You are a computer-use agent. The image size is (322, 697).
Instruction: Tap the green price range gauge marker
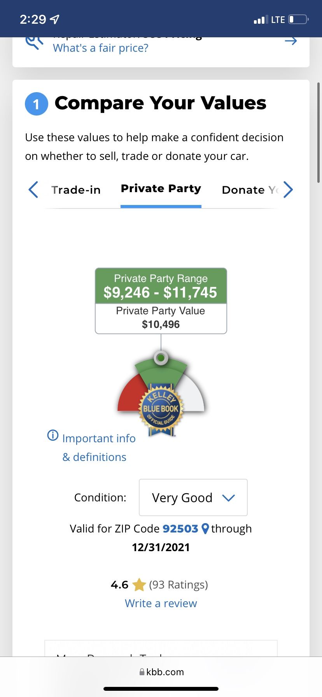(x=161, y=357)
